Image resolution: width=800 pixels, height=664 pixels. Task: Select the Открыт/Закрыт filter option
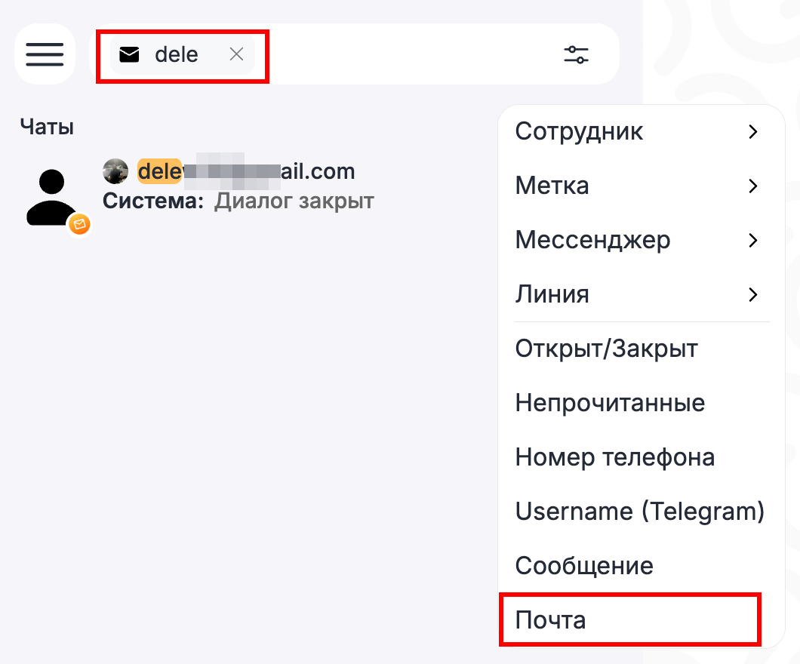click(x=606, y=349)
